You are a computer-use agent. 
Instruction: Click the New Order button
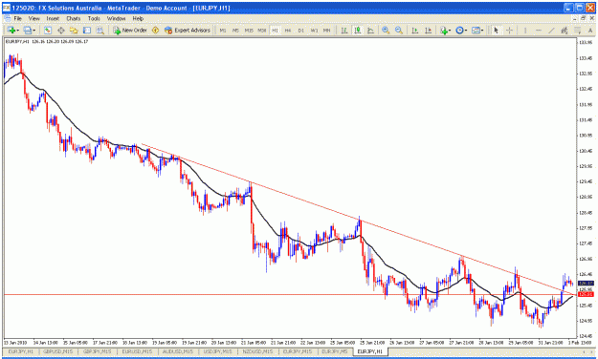pyautogui.click(x=130, y=30)
